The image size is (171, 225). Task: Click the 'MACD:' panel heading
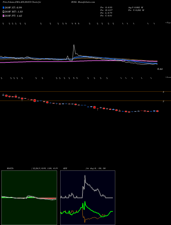pyautogui.click(x=10, y=168)
